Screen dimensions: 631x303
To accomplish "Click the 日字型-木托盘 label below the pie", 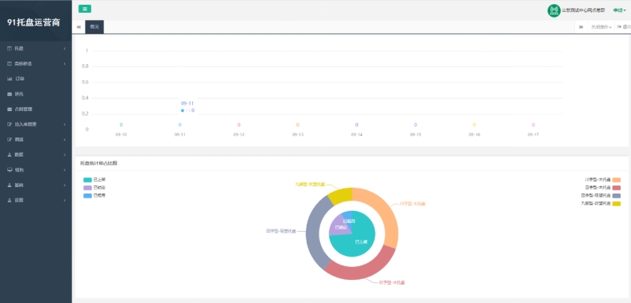I will pos(392,282).
